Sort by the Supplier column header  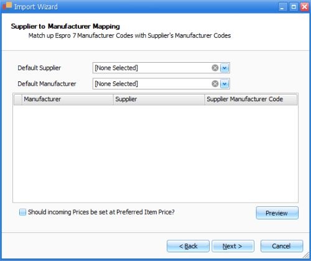coord(159,99)
